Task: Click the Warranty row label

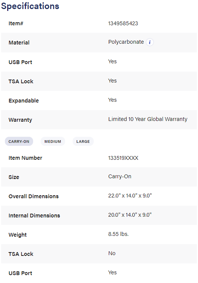Action: pyautogui.click(x=20, y=120)
